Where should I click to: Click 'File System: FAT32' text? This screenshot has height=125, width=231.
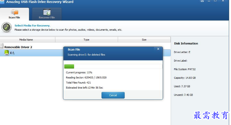click(185, 69)
